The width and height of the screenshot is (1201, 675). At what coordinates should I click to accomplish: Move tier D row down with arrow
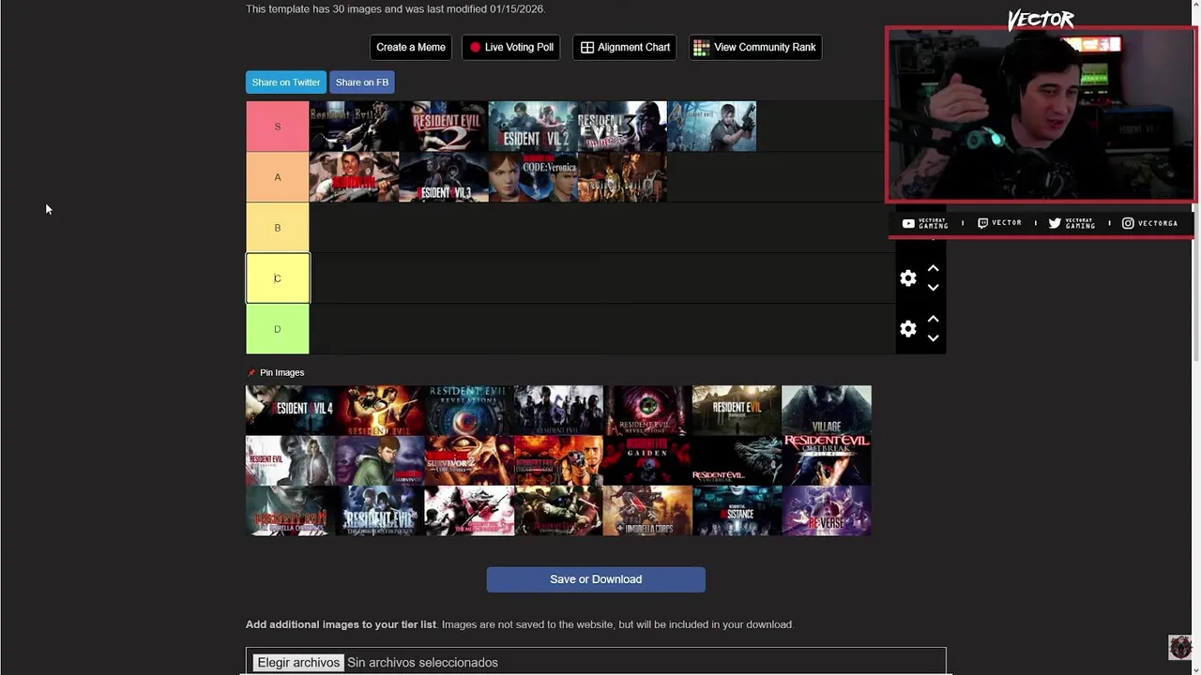tap(933, 338)
